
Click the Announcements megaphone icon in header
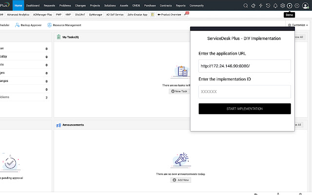coord(58,125)
